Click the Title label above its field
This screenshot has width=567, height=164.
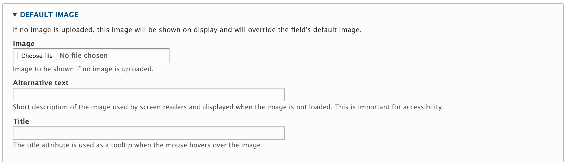click(x=21, y=121)
